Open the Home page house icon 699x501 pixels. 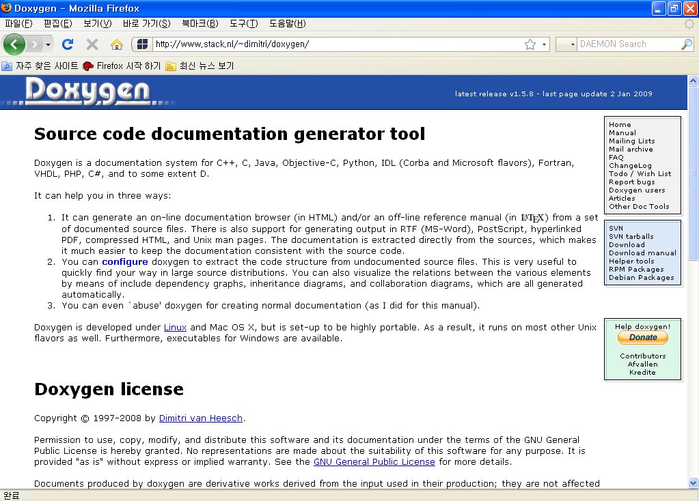[x=117, y=44]
